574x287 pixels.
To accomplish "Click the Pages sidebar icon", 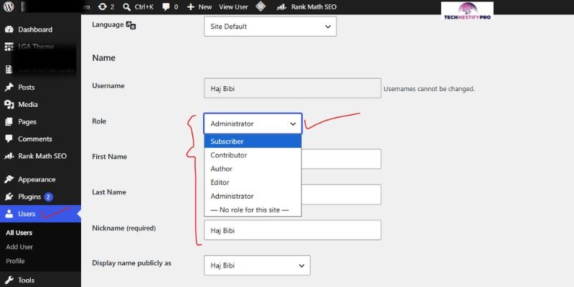I will [x=9, y=121].
